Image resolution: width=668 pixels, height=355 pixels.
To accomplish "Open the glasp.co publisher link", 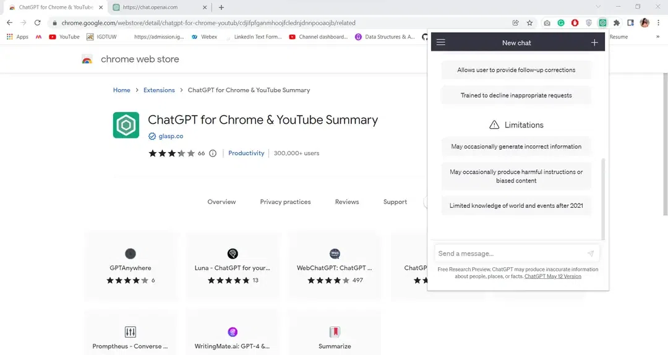I will point(171,137).
